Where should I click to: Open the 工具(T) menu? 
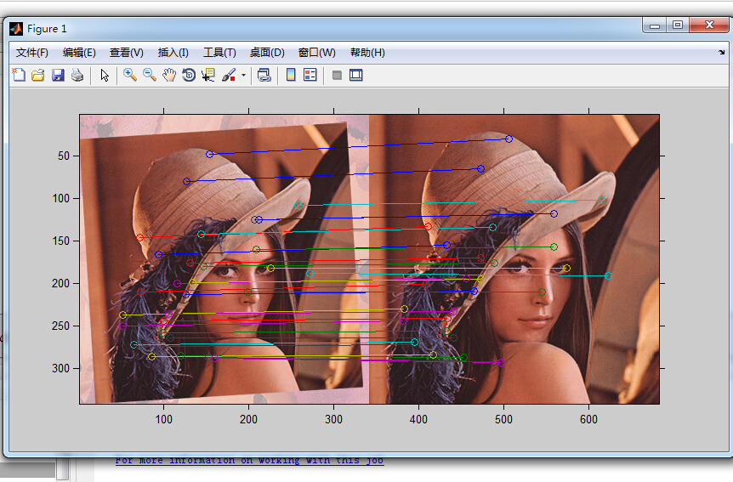219,53
